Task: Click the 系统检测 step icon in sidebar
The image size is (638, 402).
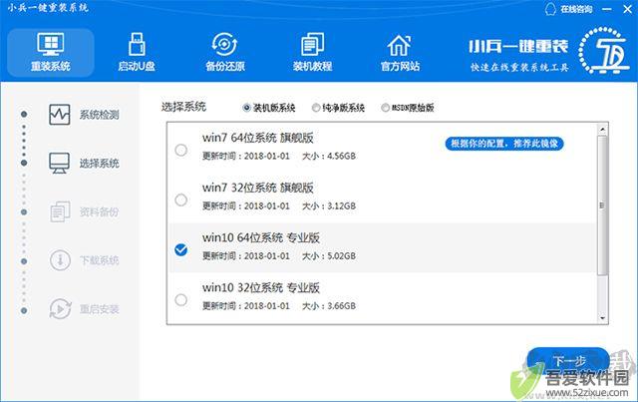Action: pos(60,115)
